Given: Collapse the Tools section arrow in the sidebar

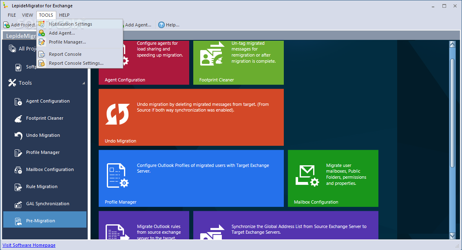Looking at the screenshot, I should 84,83.
